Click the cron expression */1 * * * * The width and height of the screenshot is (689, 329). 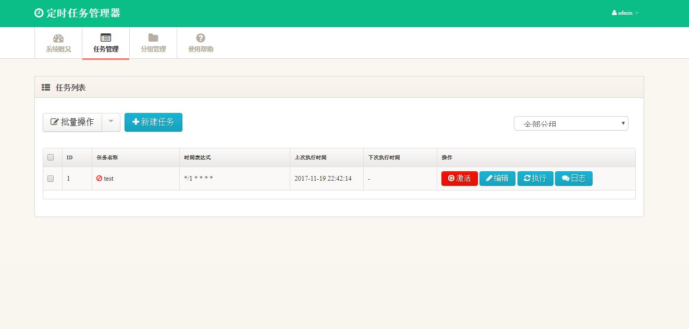tap(199, 179)
